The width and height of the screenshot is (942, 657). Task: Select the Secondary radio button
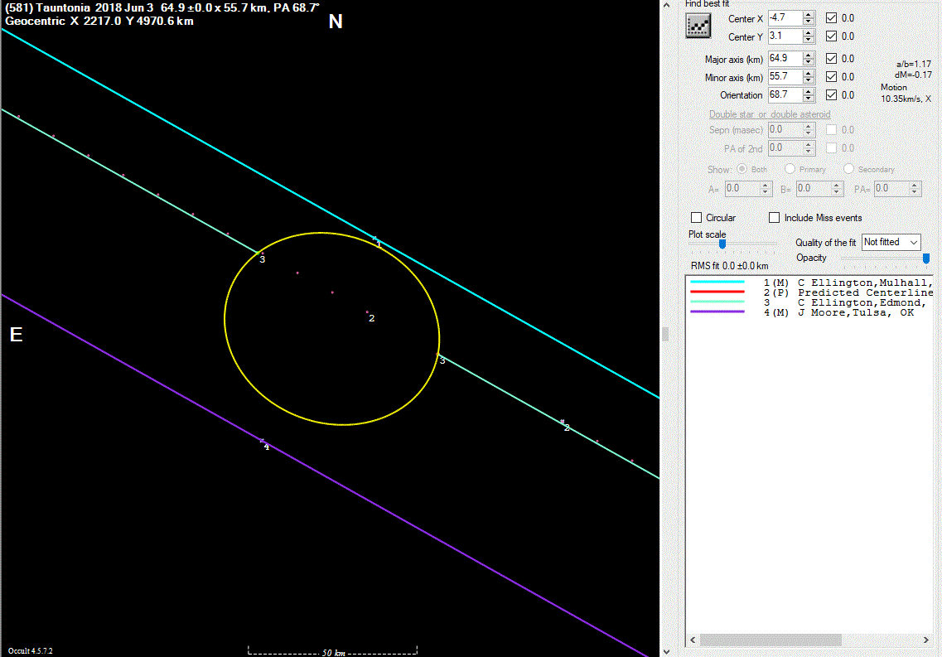pos(848,169)
